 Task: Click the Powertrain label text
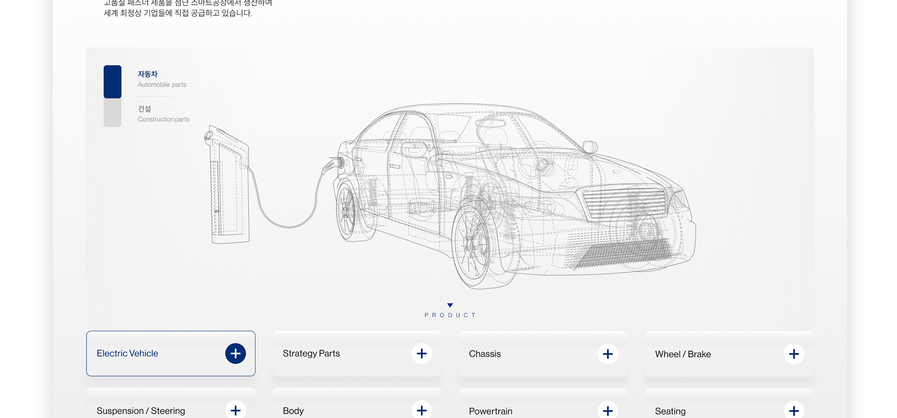(491, 411)
